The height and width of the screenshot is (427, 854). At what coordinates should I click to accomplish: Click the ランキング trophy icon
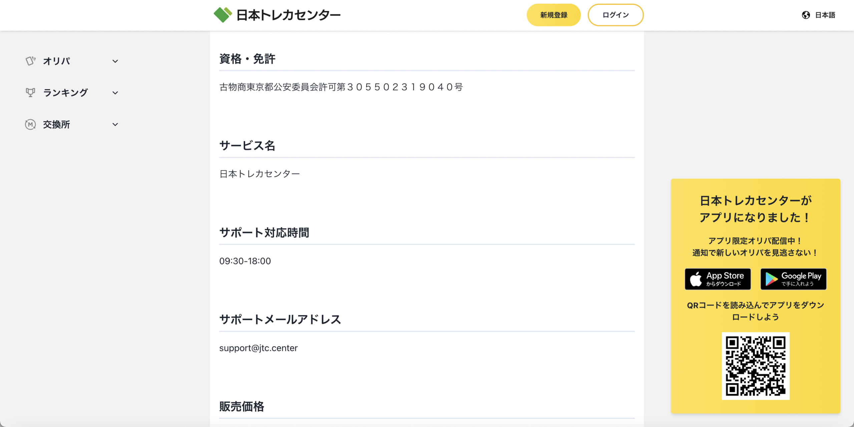pyautogui.click(x=30, y=93)
